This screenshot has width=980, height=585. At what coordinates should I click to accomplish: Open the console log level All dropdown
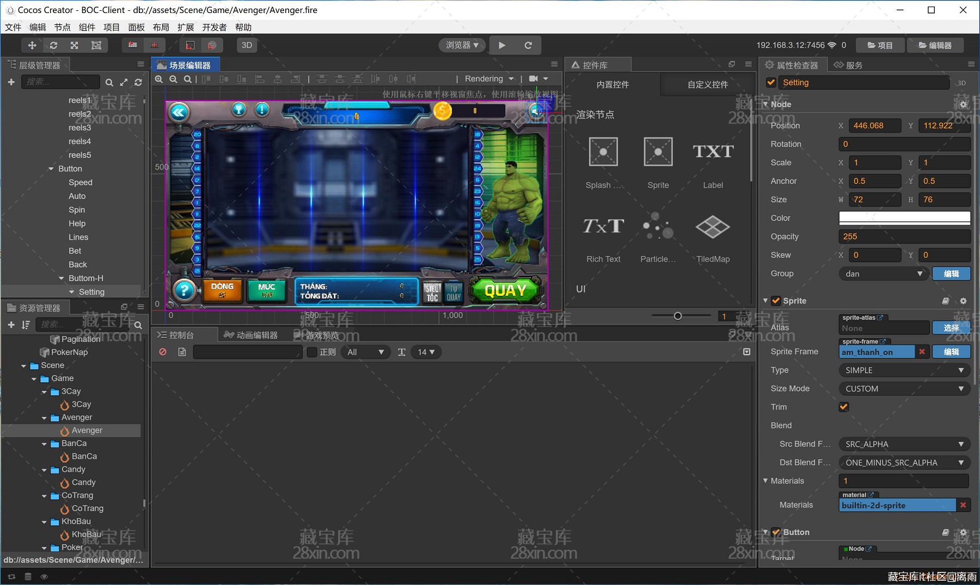coord(365,352)
